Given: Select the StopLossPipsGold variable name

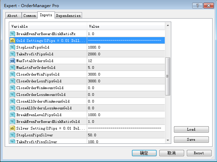Looking at the screenshot, I should [33, 47].
